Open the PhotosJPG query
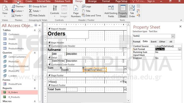Image resolution: width=184 pixels, height=103 pixels. tap(14, 71)
